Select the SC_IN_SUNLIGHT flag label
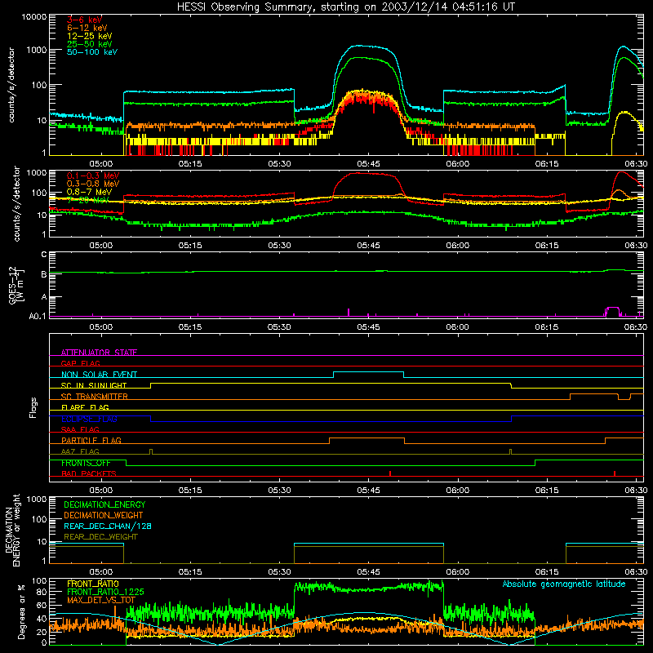The image size is (653, 653). 94,385
